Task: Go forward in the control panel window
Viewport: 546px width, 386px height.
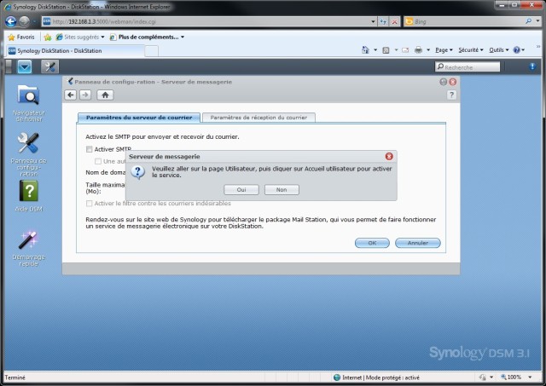Action: click(x=85, y=95)
